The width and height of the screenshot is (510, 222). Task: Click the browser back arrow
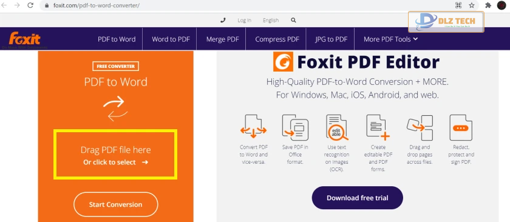(x=4, y=5)
